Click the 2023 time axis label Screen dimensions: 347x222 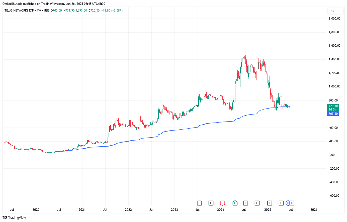point(175,210)
